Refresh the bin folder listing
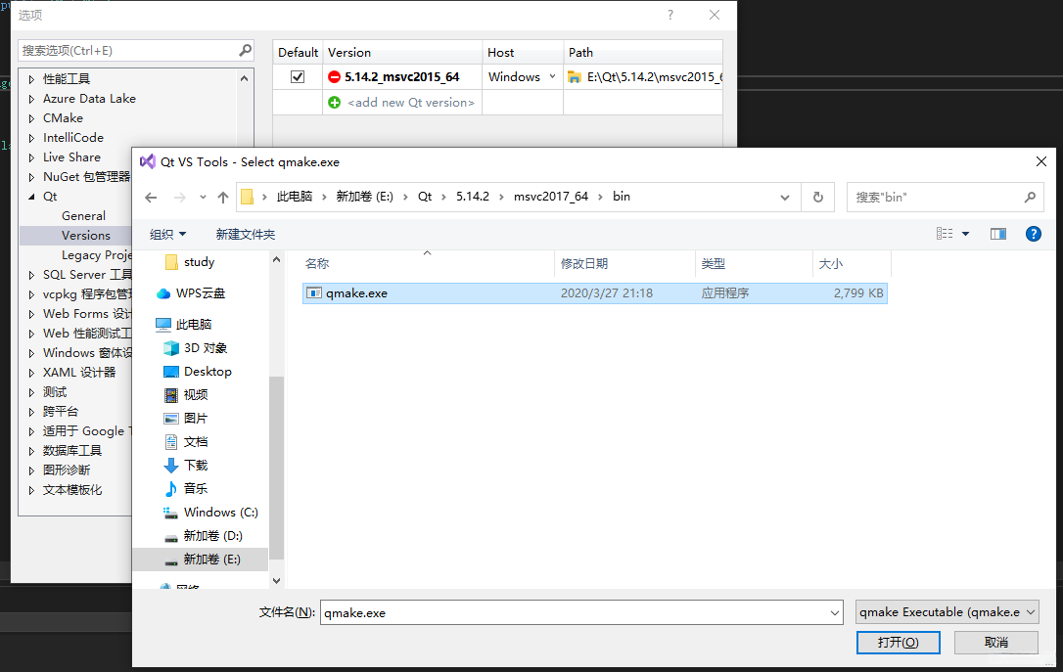The height and width of the screenshot is (672, 1063). click(x=818, y=198)
